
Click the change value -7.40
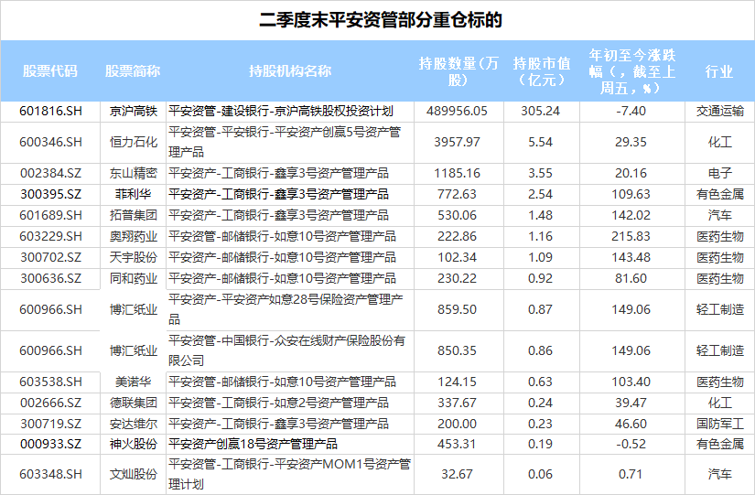(x=631, y=112)
